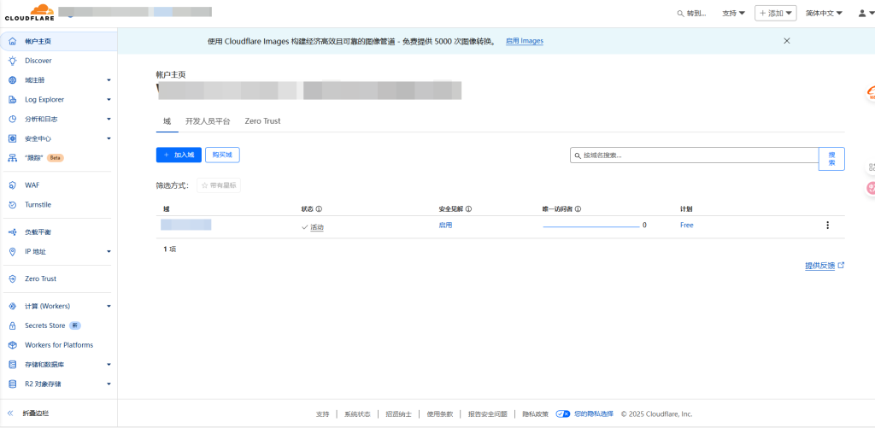Click the 安全中心 icon

click(13, 139)
